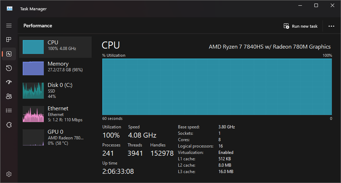Open the Details page icon
Viewport: 341px width, 183px height.
pos(9,111)
